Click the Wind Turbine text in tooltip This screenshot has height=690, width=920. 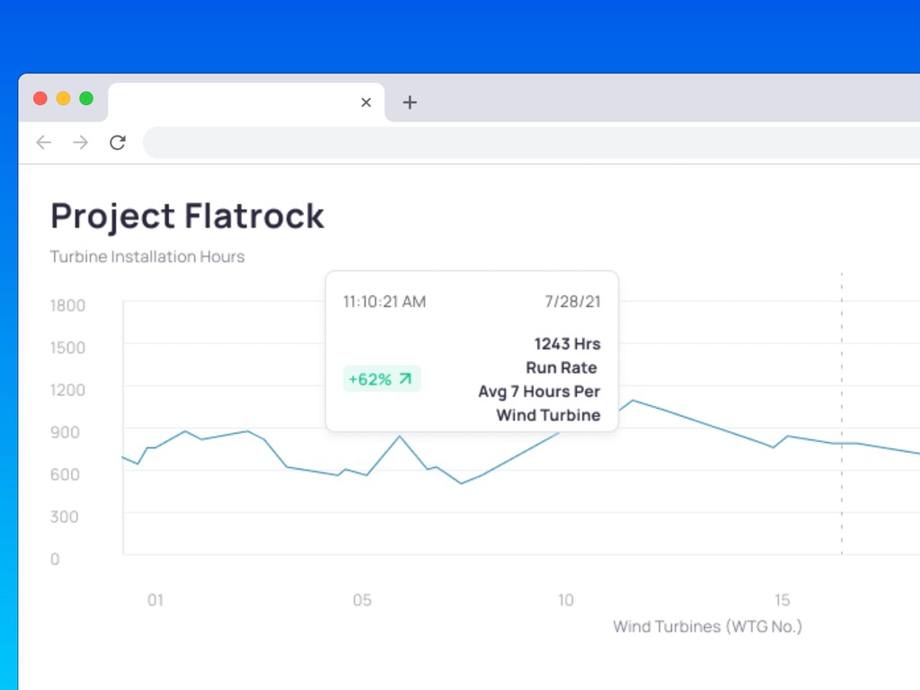point(549,415)
